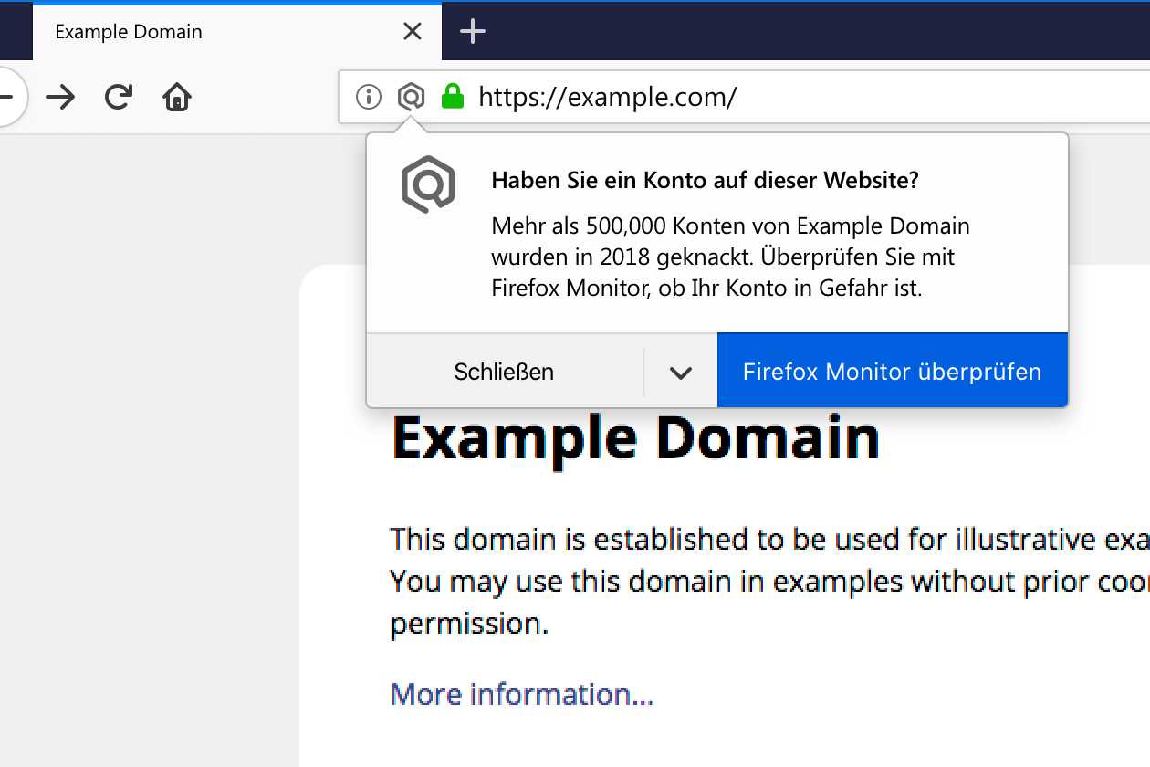Reload the current page

tap(119, 96)
